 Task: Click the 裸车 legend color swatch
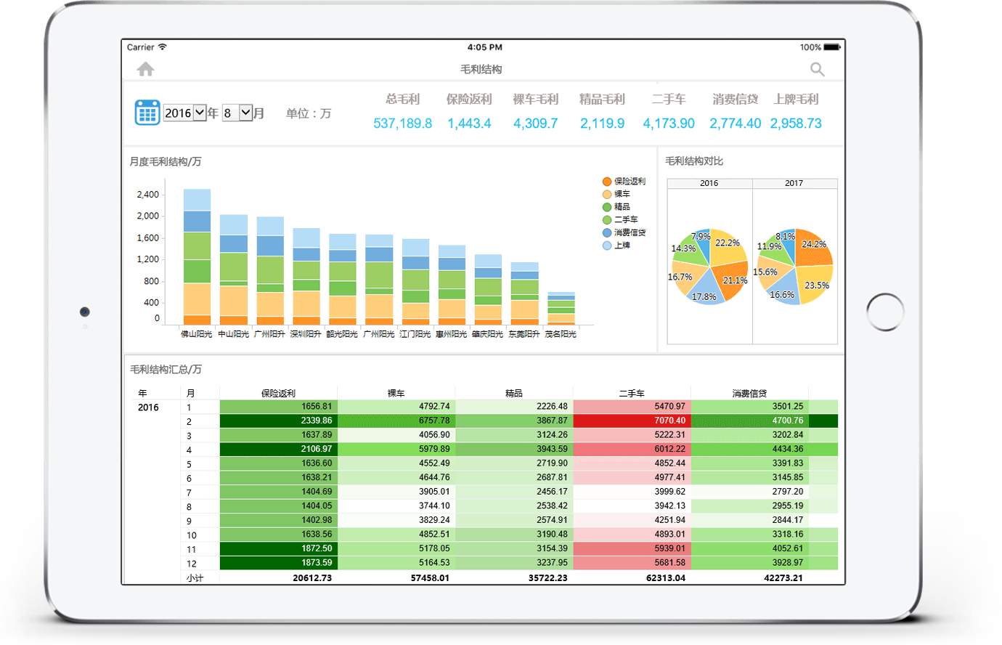(607, 194)
